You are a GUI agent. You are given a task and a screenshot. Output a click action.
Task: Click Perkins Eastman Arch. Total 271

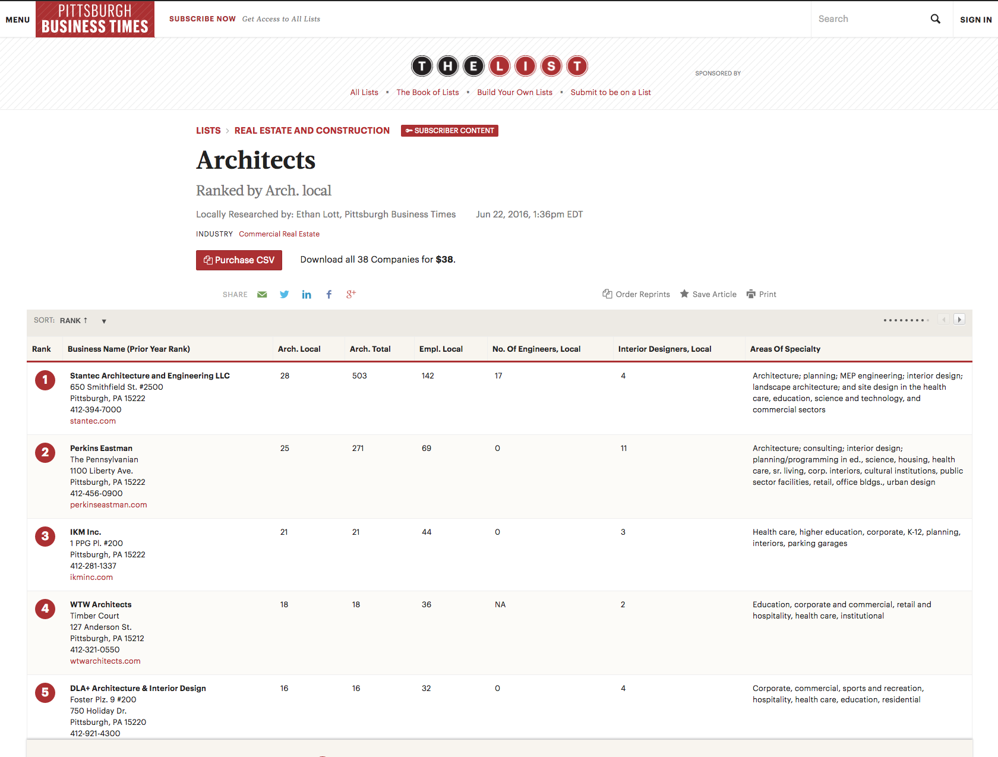pos(358,448)
